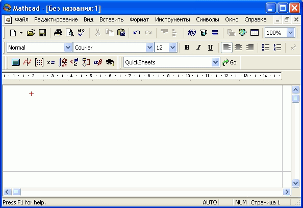
Task: Run spell check ABC icon
Action: [x=81, y=33]
